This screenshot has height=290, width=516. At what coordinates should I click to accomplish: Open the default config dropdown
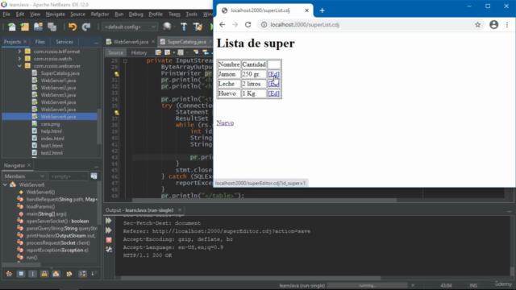(130, 27)
